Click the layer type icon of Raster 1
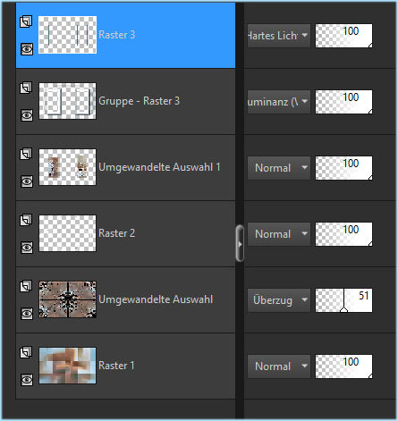398x421 pixels. (x=26, y=352)
